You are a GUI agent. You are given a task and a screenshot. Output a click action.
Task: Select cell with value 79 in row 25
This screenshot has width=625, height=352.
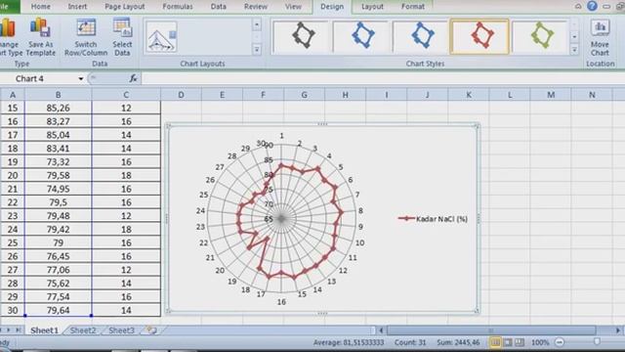coord(59,242)
